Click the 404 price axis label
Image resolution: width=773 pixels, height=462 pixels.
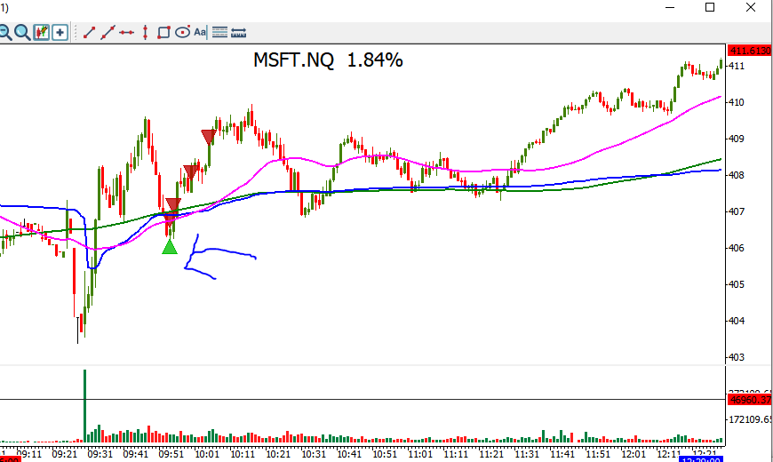tap(736, 321)
